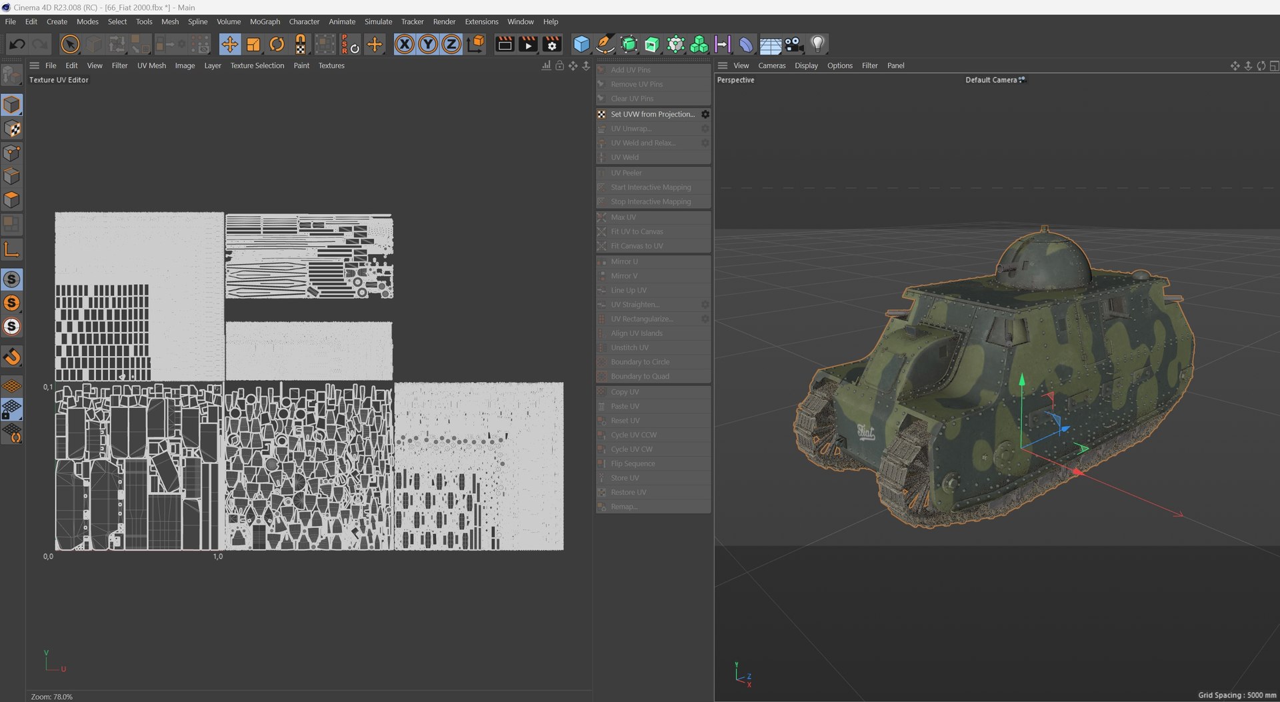Image resolution: width=1280 pixels, height=702 pixels.
Task: Open UV Straighten options gear
Action: [x=705, y=305]
